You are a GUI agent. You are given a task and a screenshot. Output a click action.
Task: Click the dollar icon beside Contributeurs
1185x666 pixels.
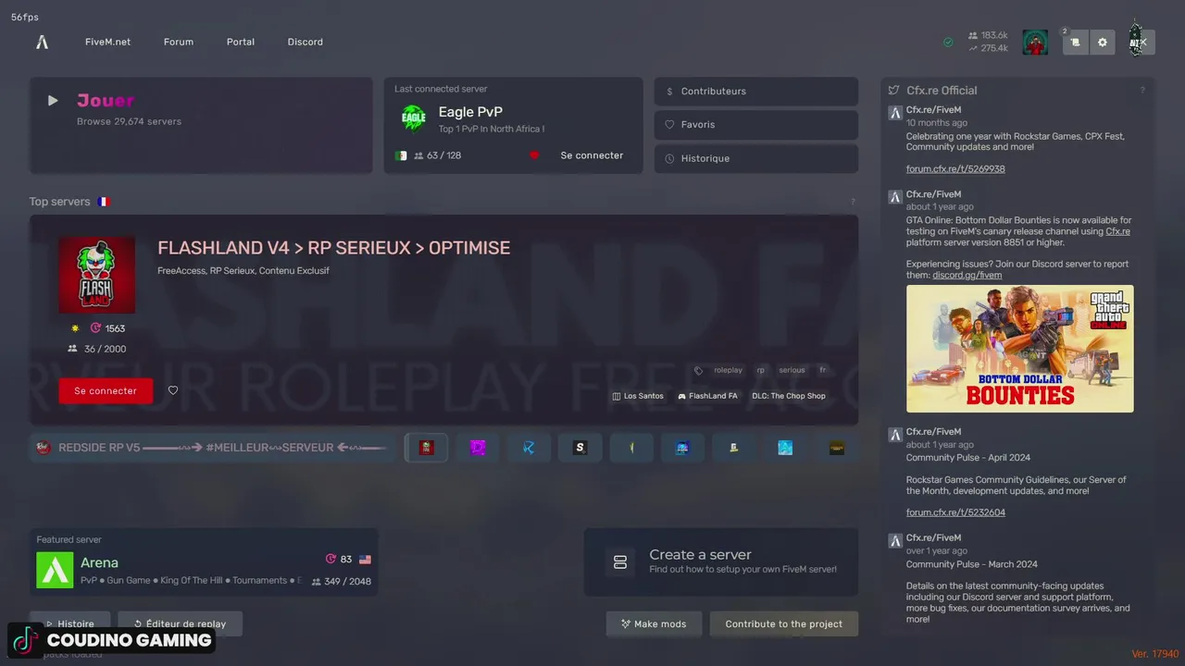click(669, 92)
